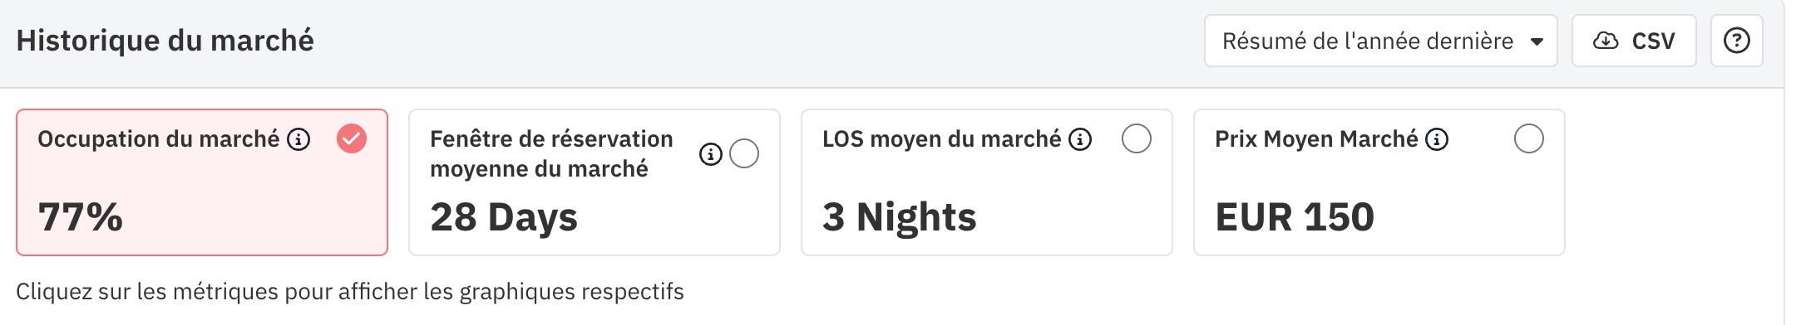Click the 28 Days booking window card

pyautogui.click(x=595, y=182)
